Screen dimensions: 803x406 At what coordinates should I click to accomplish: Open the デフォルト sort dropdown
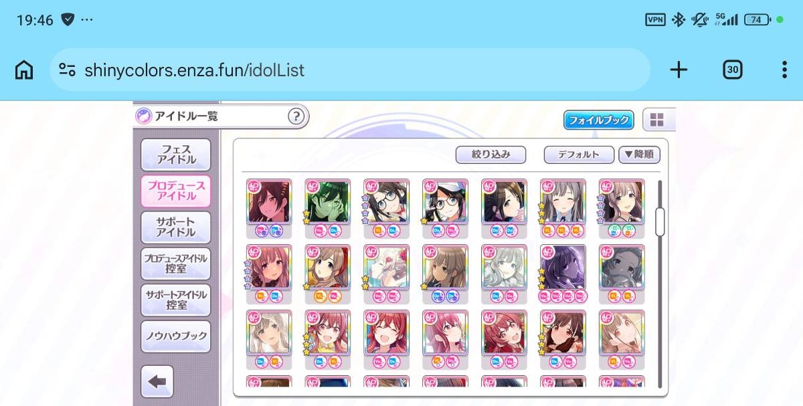pyautogui.click(x=579, y=155)
